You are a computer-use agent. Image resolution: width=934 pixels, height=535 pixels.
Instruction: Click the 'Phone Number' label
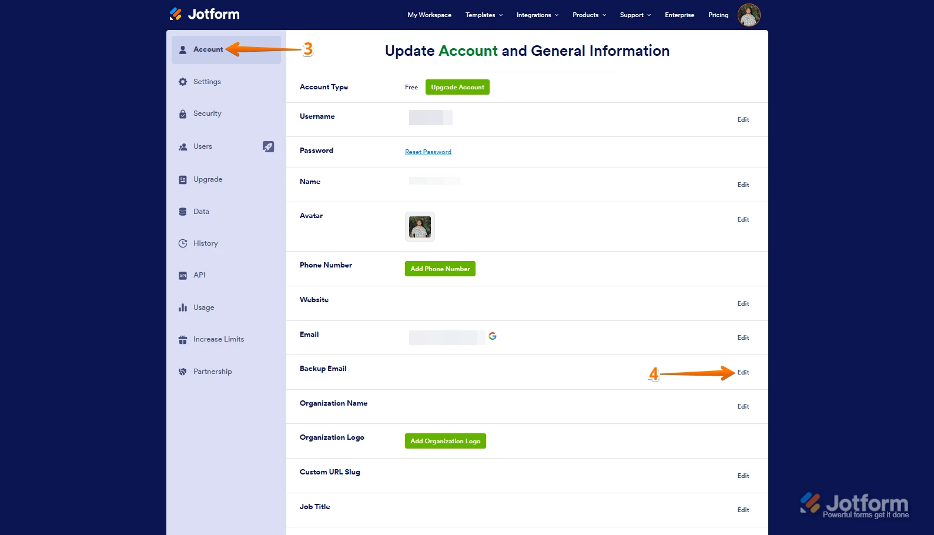[326, 265]
